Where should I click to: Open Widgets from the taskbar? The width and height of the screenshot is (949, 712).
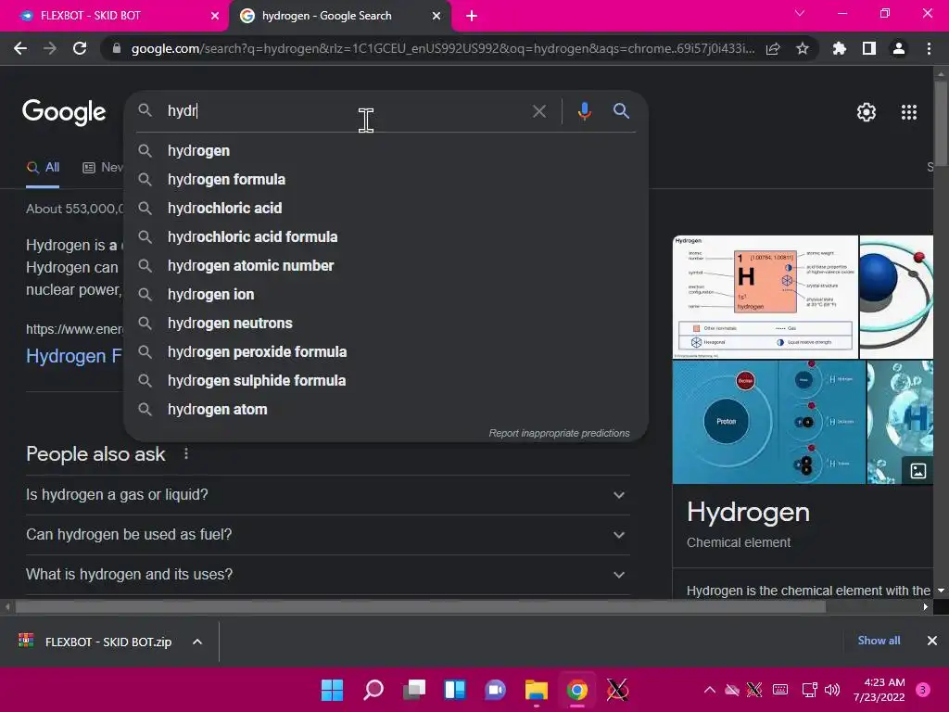[455, 690]
